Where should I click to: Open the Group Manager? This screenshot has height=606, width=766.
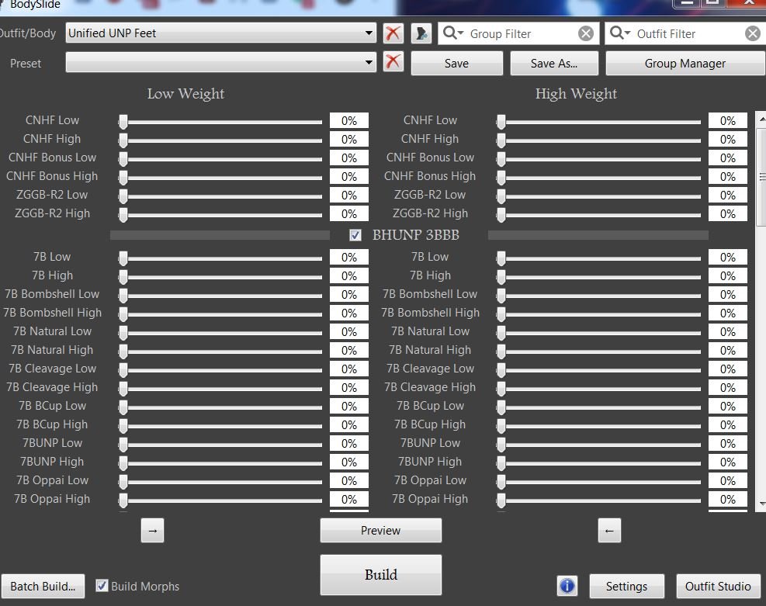[x=685, y=64]
